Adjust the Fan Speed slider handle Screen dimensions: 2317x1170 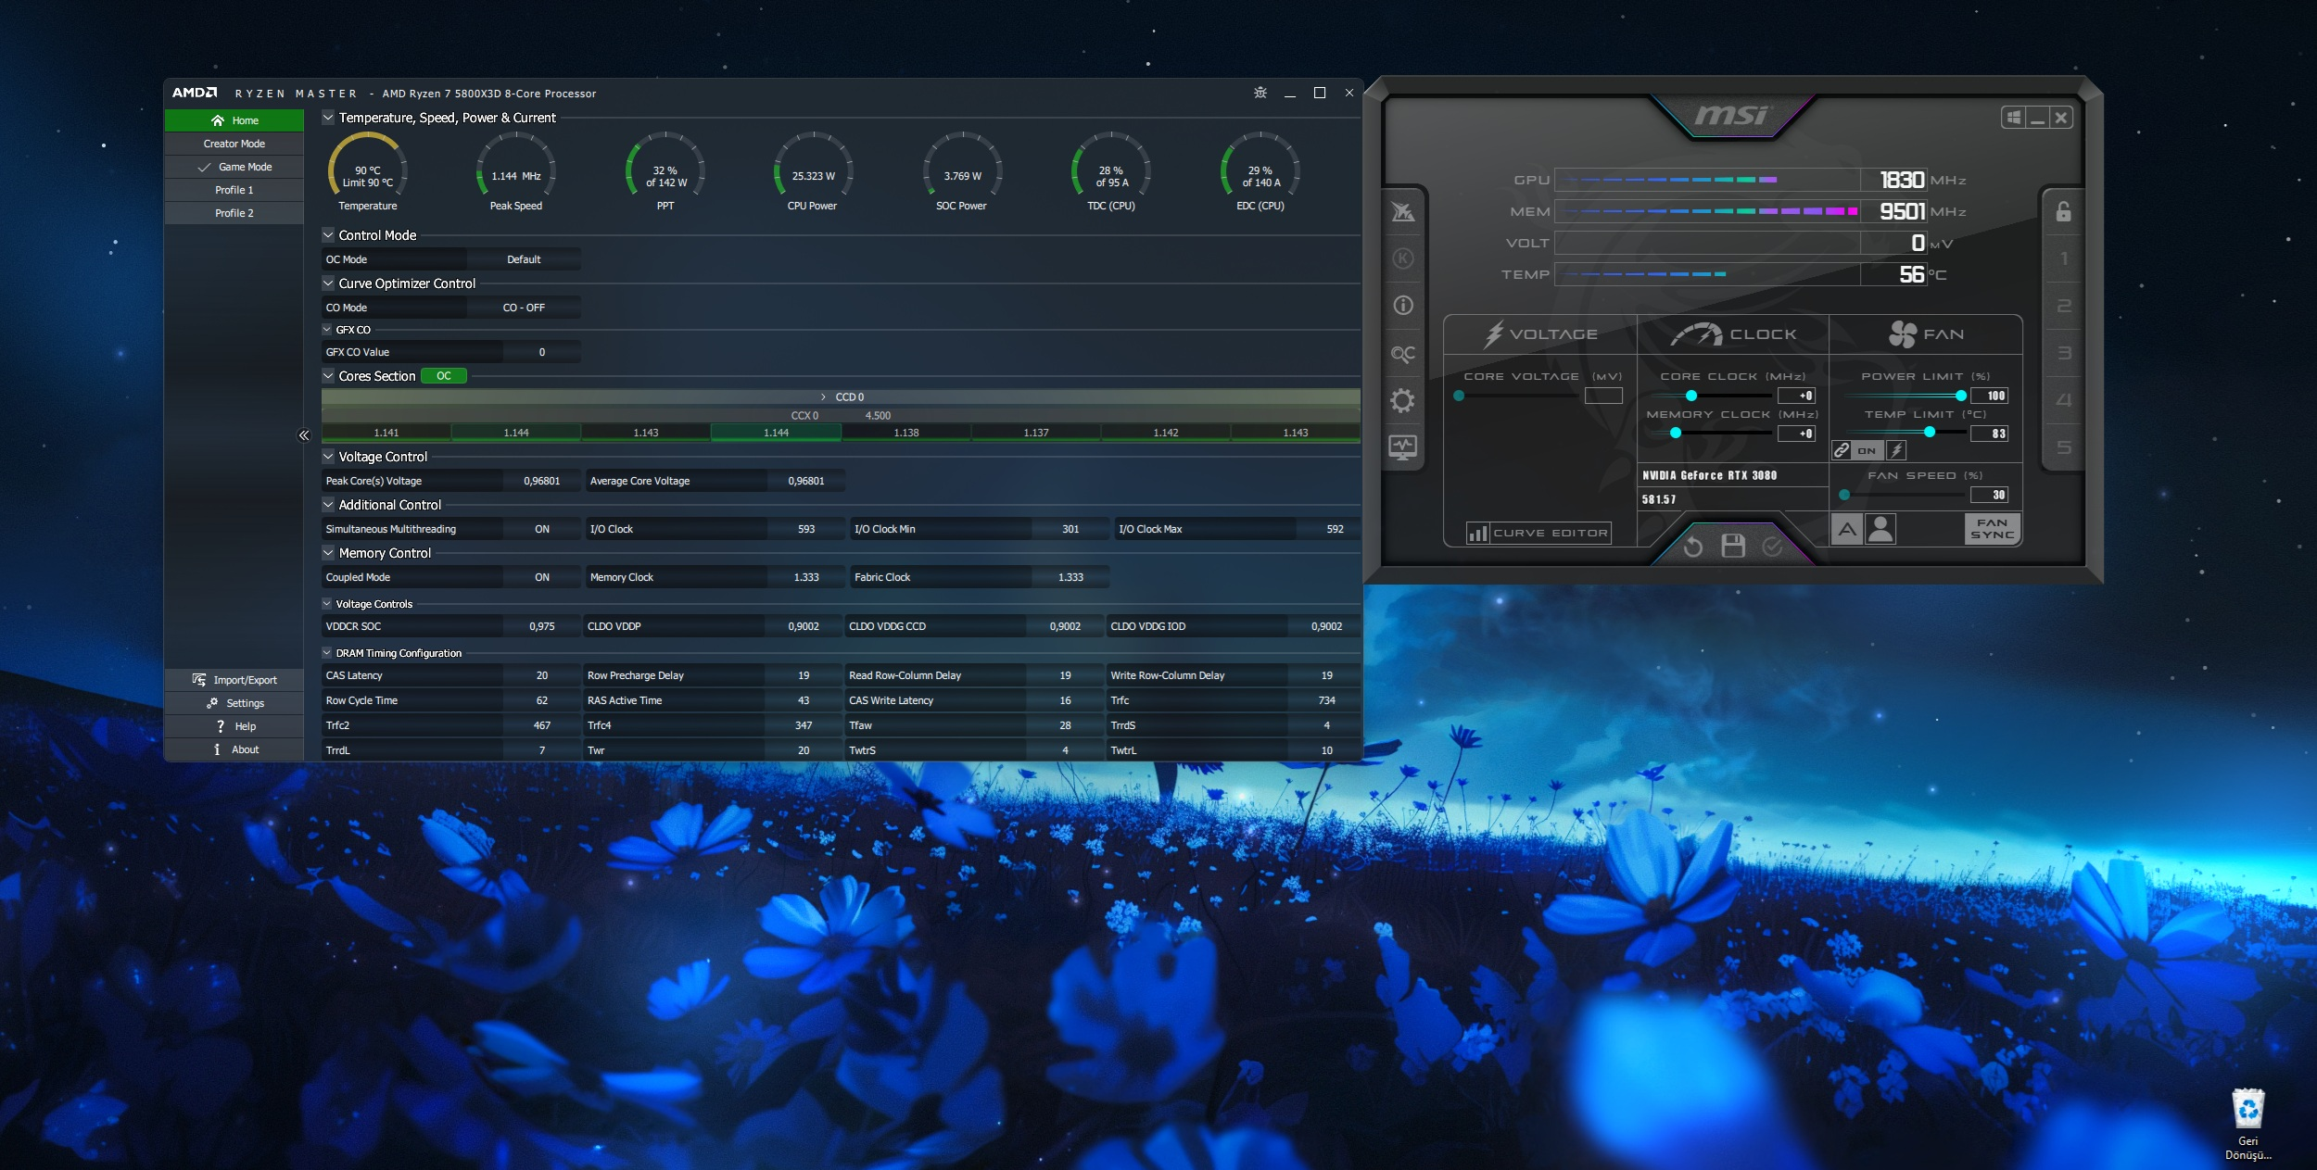1844,494
